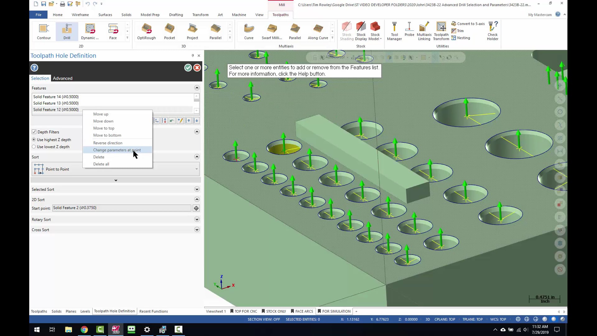
Task: Click WCS: TOP in status bar
Action: pyautogui.click(x=498, y=320)
